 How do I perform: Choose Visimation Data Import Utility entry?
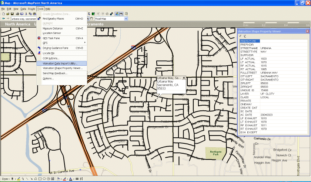[62, 63]
